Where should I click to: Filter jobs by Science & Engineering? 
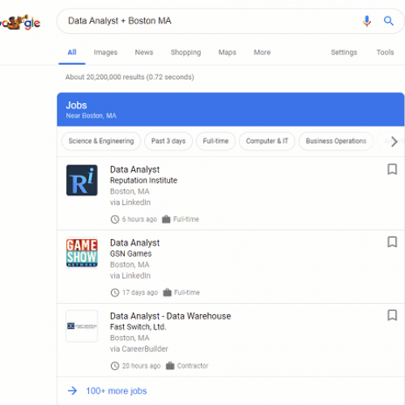pos(101,141)
